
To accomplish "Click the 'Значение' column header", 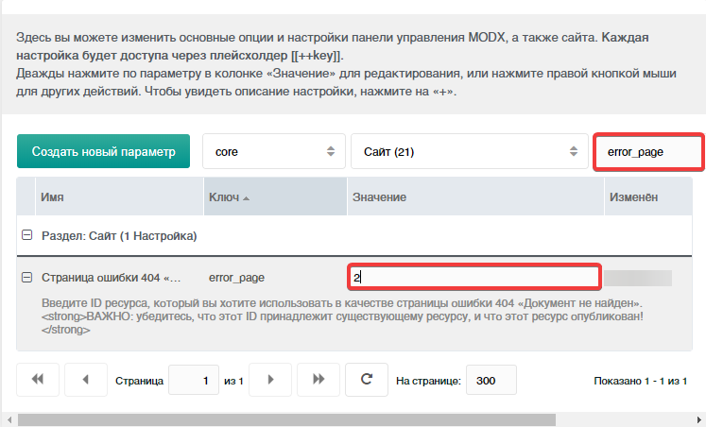I will point(380,196).
